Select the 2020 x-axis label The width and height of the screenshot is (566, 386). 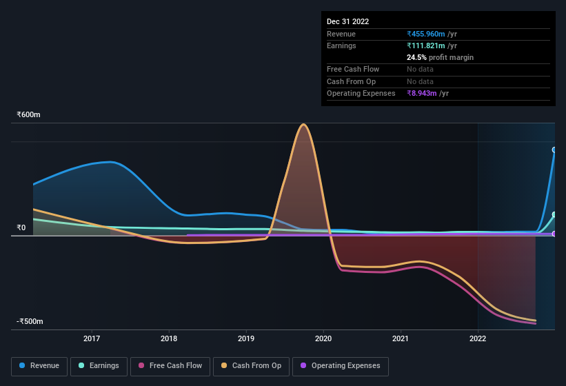click(323, 338)
